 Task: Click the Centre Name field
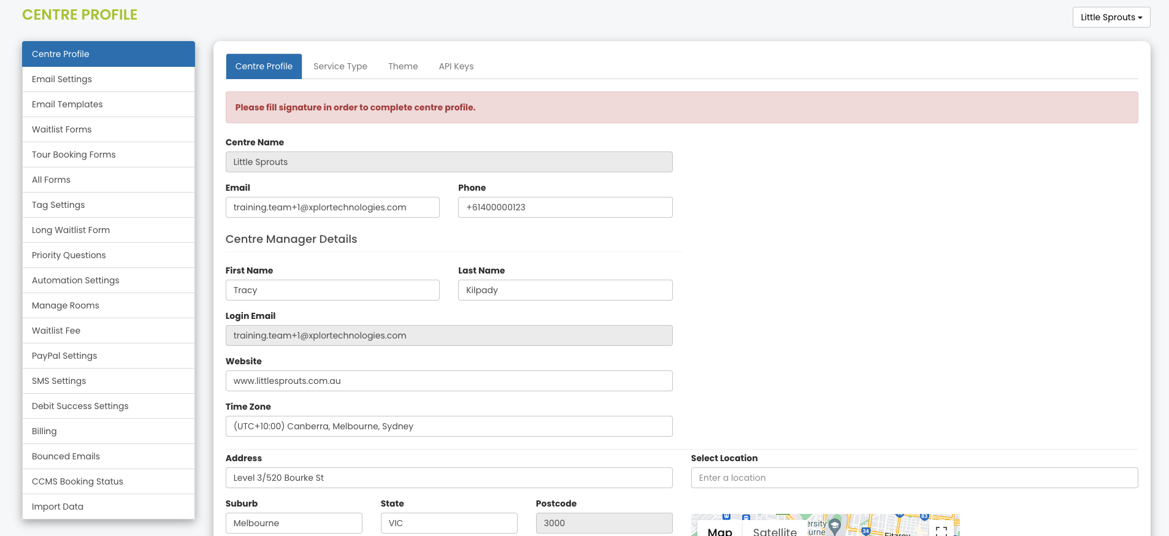pyautogui.click(x=449, y=162)
